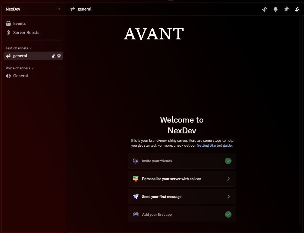This screenshot has width=304, height=233.
Task: Click the calendar icon beside Events
Action: [8, 23]
